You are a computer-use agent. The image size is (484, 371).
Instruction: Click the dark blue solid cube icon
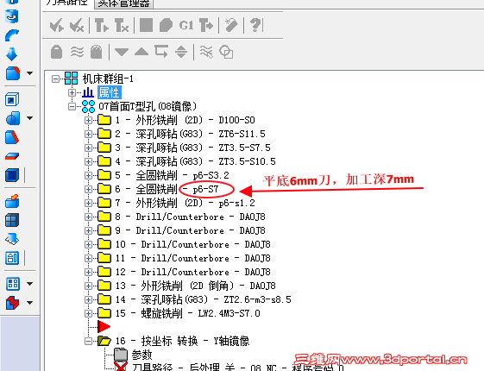(12, 175)
